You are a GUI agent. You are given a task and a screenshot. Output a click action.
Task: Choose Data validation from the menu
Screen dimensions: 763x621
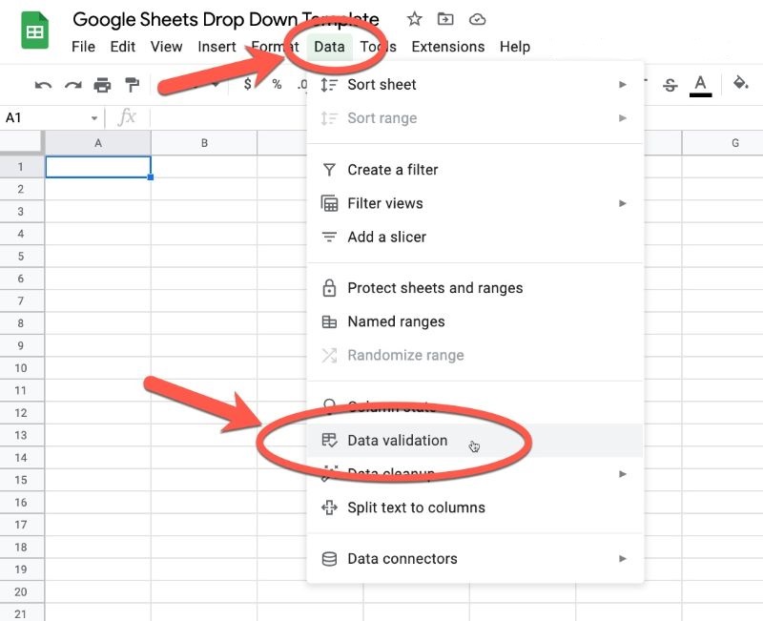(397, 441)
